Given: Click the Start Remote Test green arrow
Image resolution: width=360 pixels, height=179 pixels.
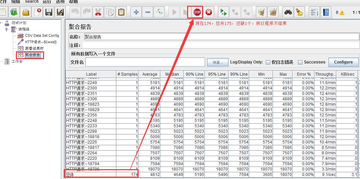Looking at the screenshot, I should tap(223, 12).
